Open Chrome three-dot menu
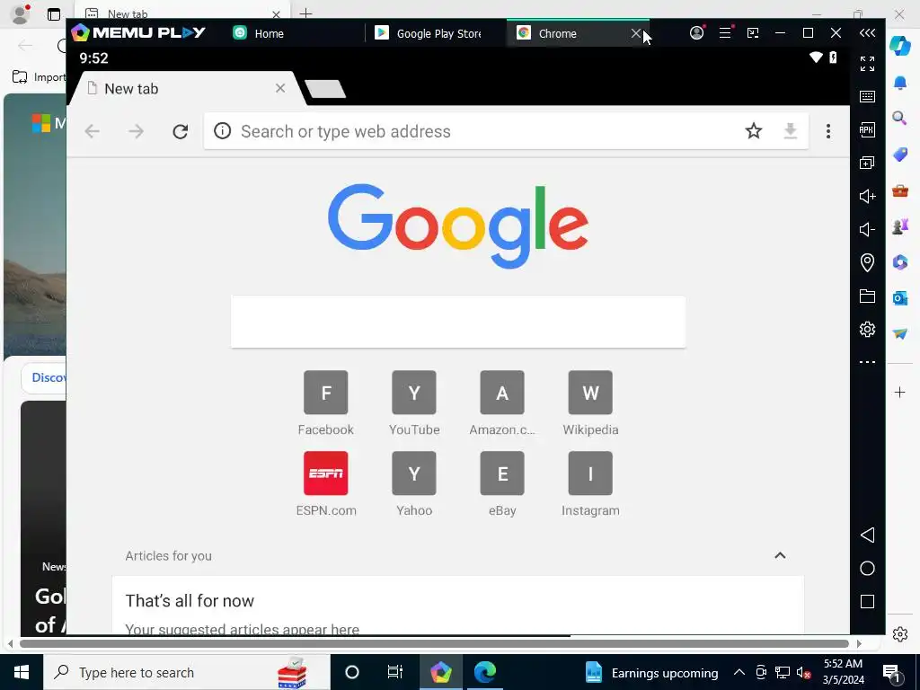This screenshot has height=690, width=920. coord(827,131)
